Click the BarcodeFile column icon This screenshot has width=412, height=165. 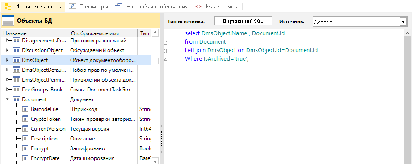[25, 109]
